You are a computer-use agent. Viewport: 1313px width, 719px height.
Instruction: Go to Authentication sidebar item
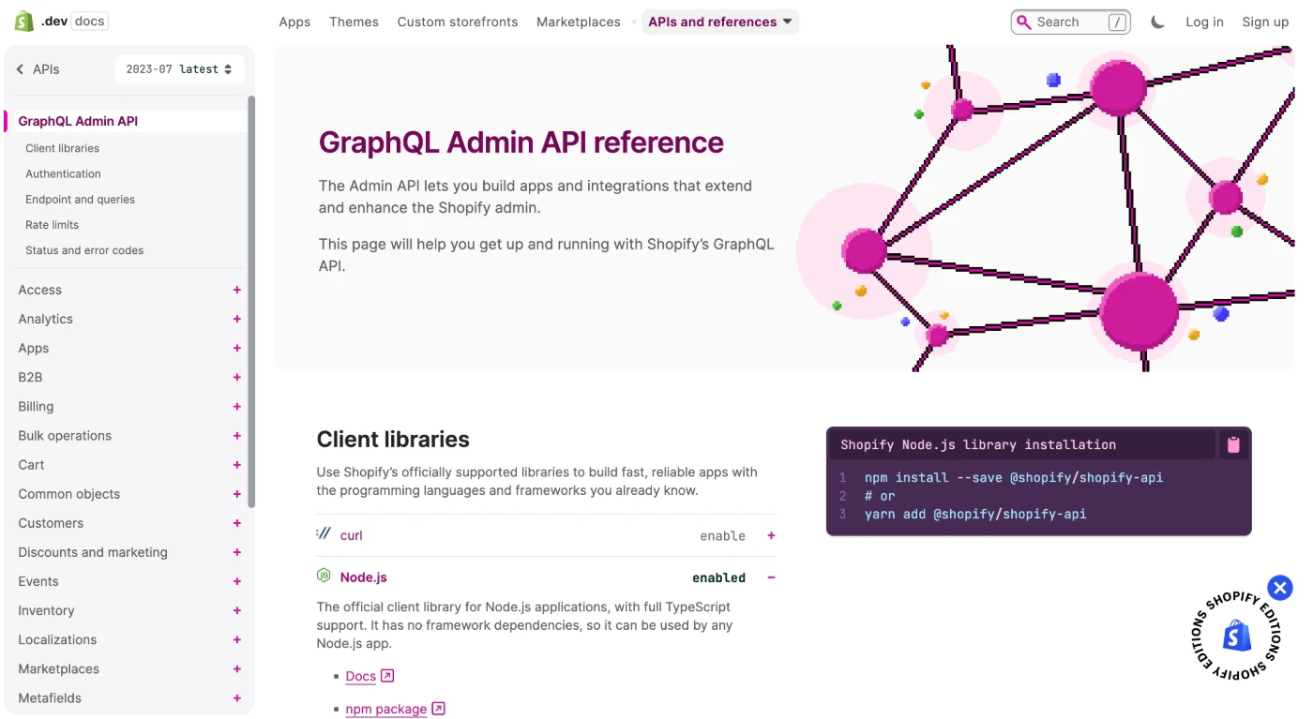click(63, 173)
